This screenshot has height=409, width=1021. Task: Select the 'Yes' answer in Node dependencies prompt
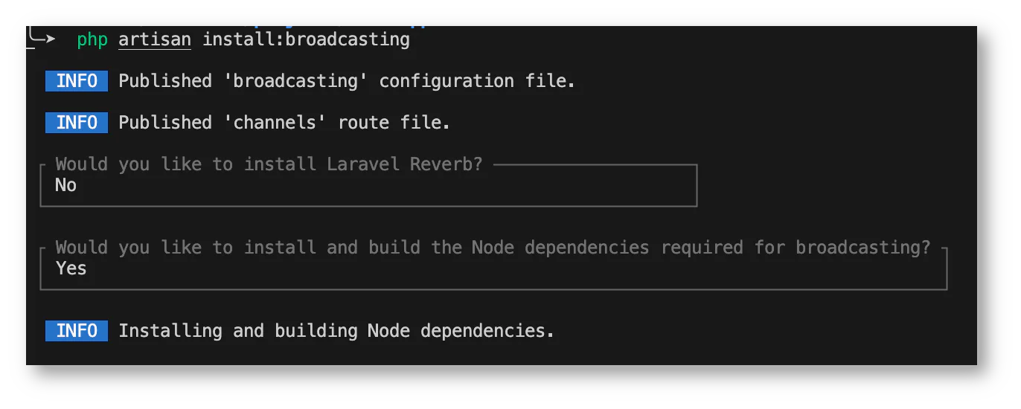pos(71,268)
